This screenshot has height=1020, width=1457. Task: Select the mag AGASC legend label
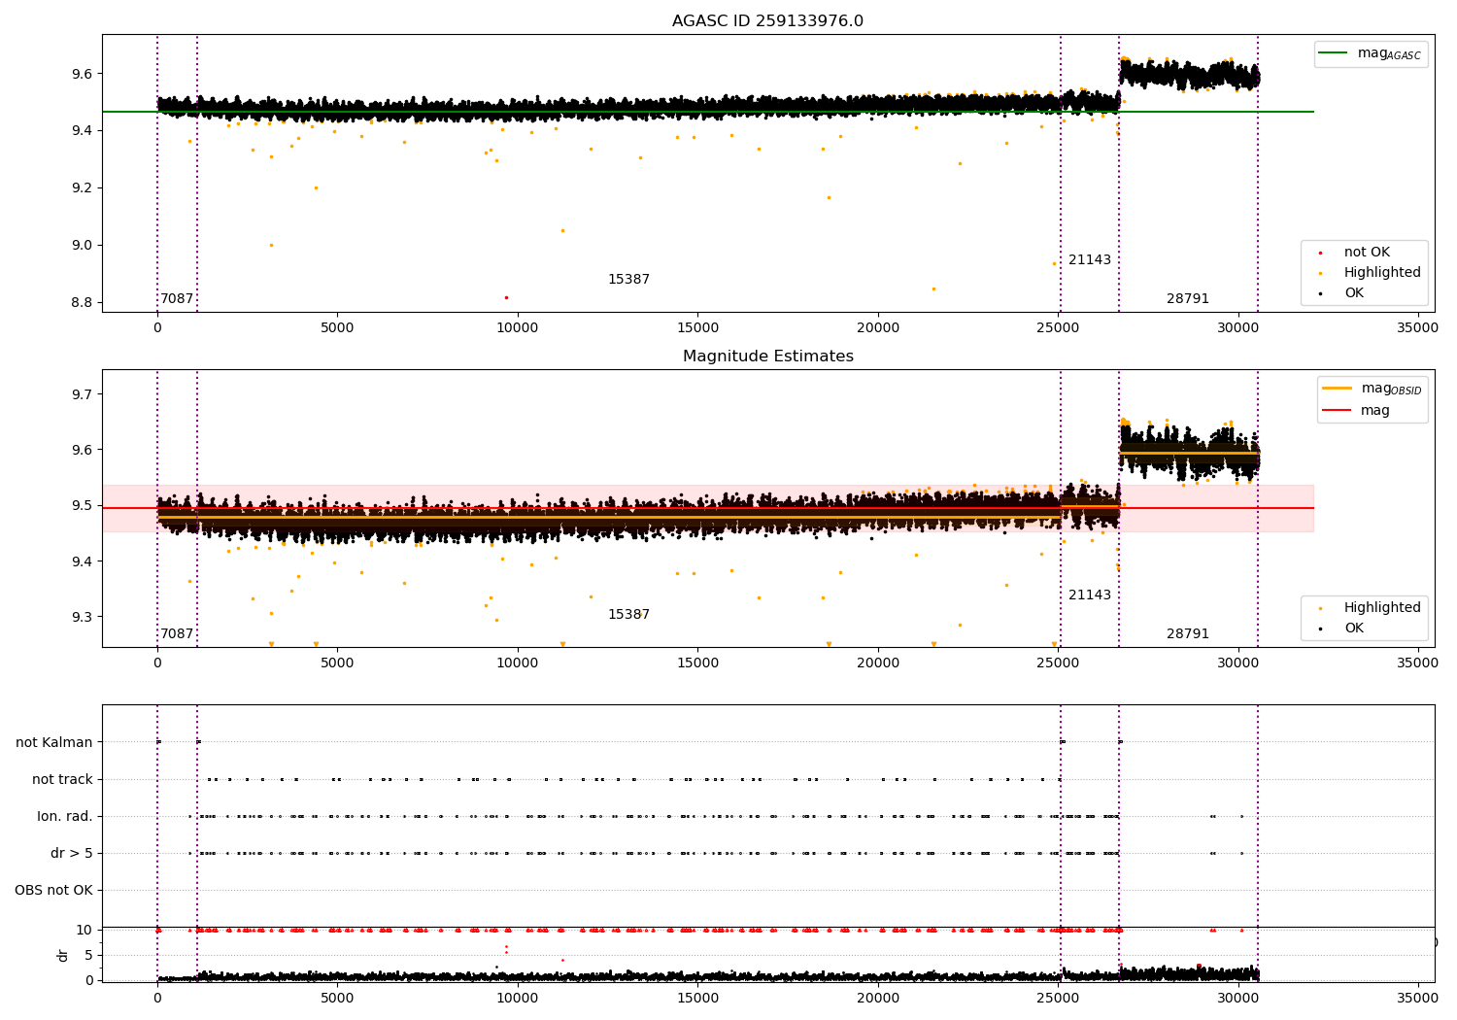[x=1389, y=54]
